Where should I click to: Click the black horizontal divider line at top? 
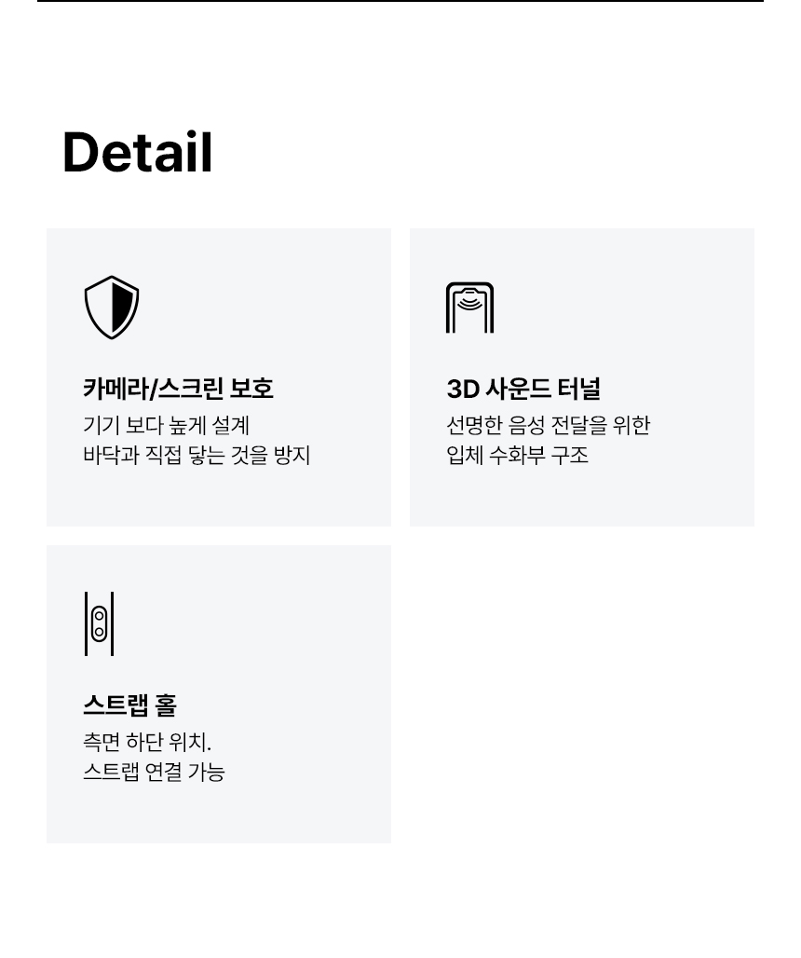tap(400, 1)
